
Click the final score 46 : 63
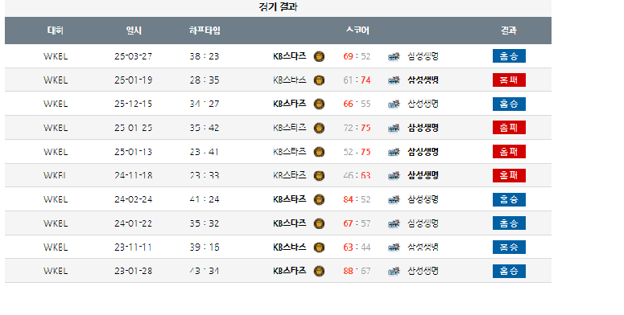click(x=357, y=175)
